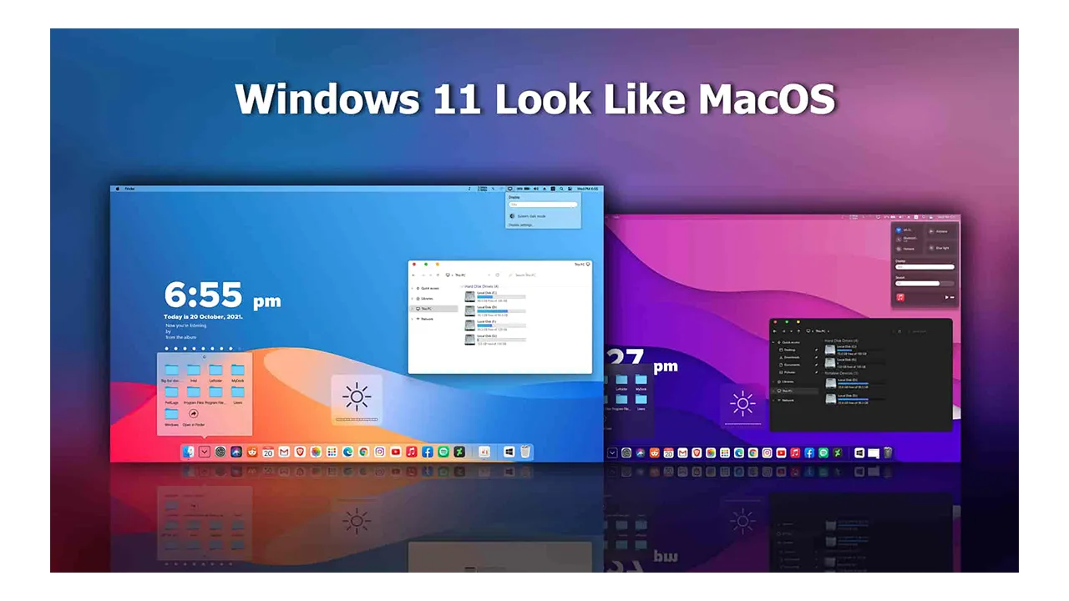Skip to next track in control center

tap(952, 297)
